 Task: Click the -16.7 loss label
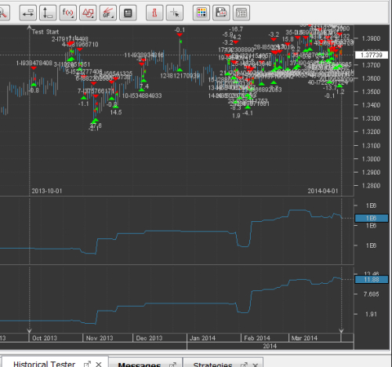coord(236,29)
